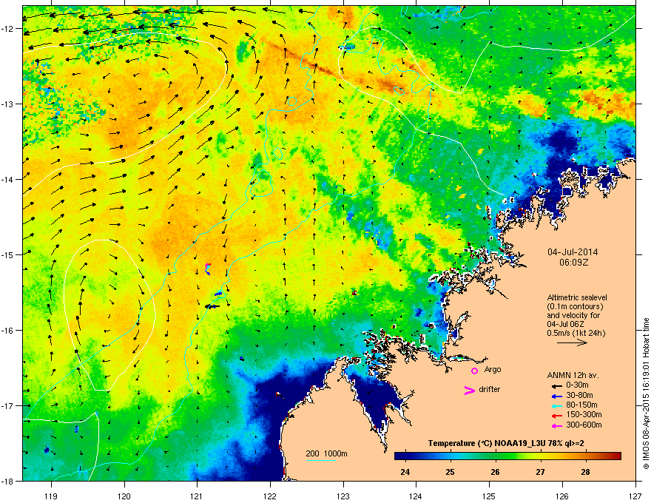Click the 'Temperature (°C) NOAA19_L3U 78% ql>=2' title

pos(506,444)
